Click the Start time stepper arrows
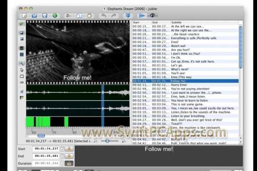This screenshot has width=257, height=171. click(x=62, y=149)
